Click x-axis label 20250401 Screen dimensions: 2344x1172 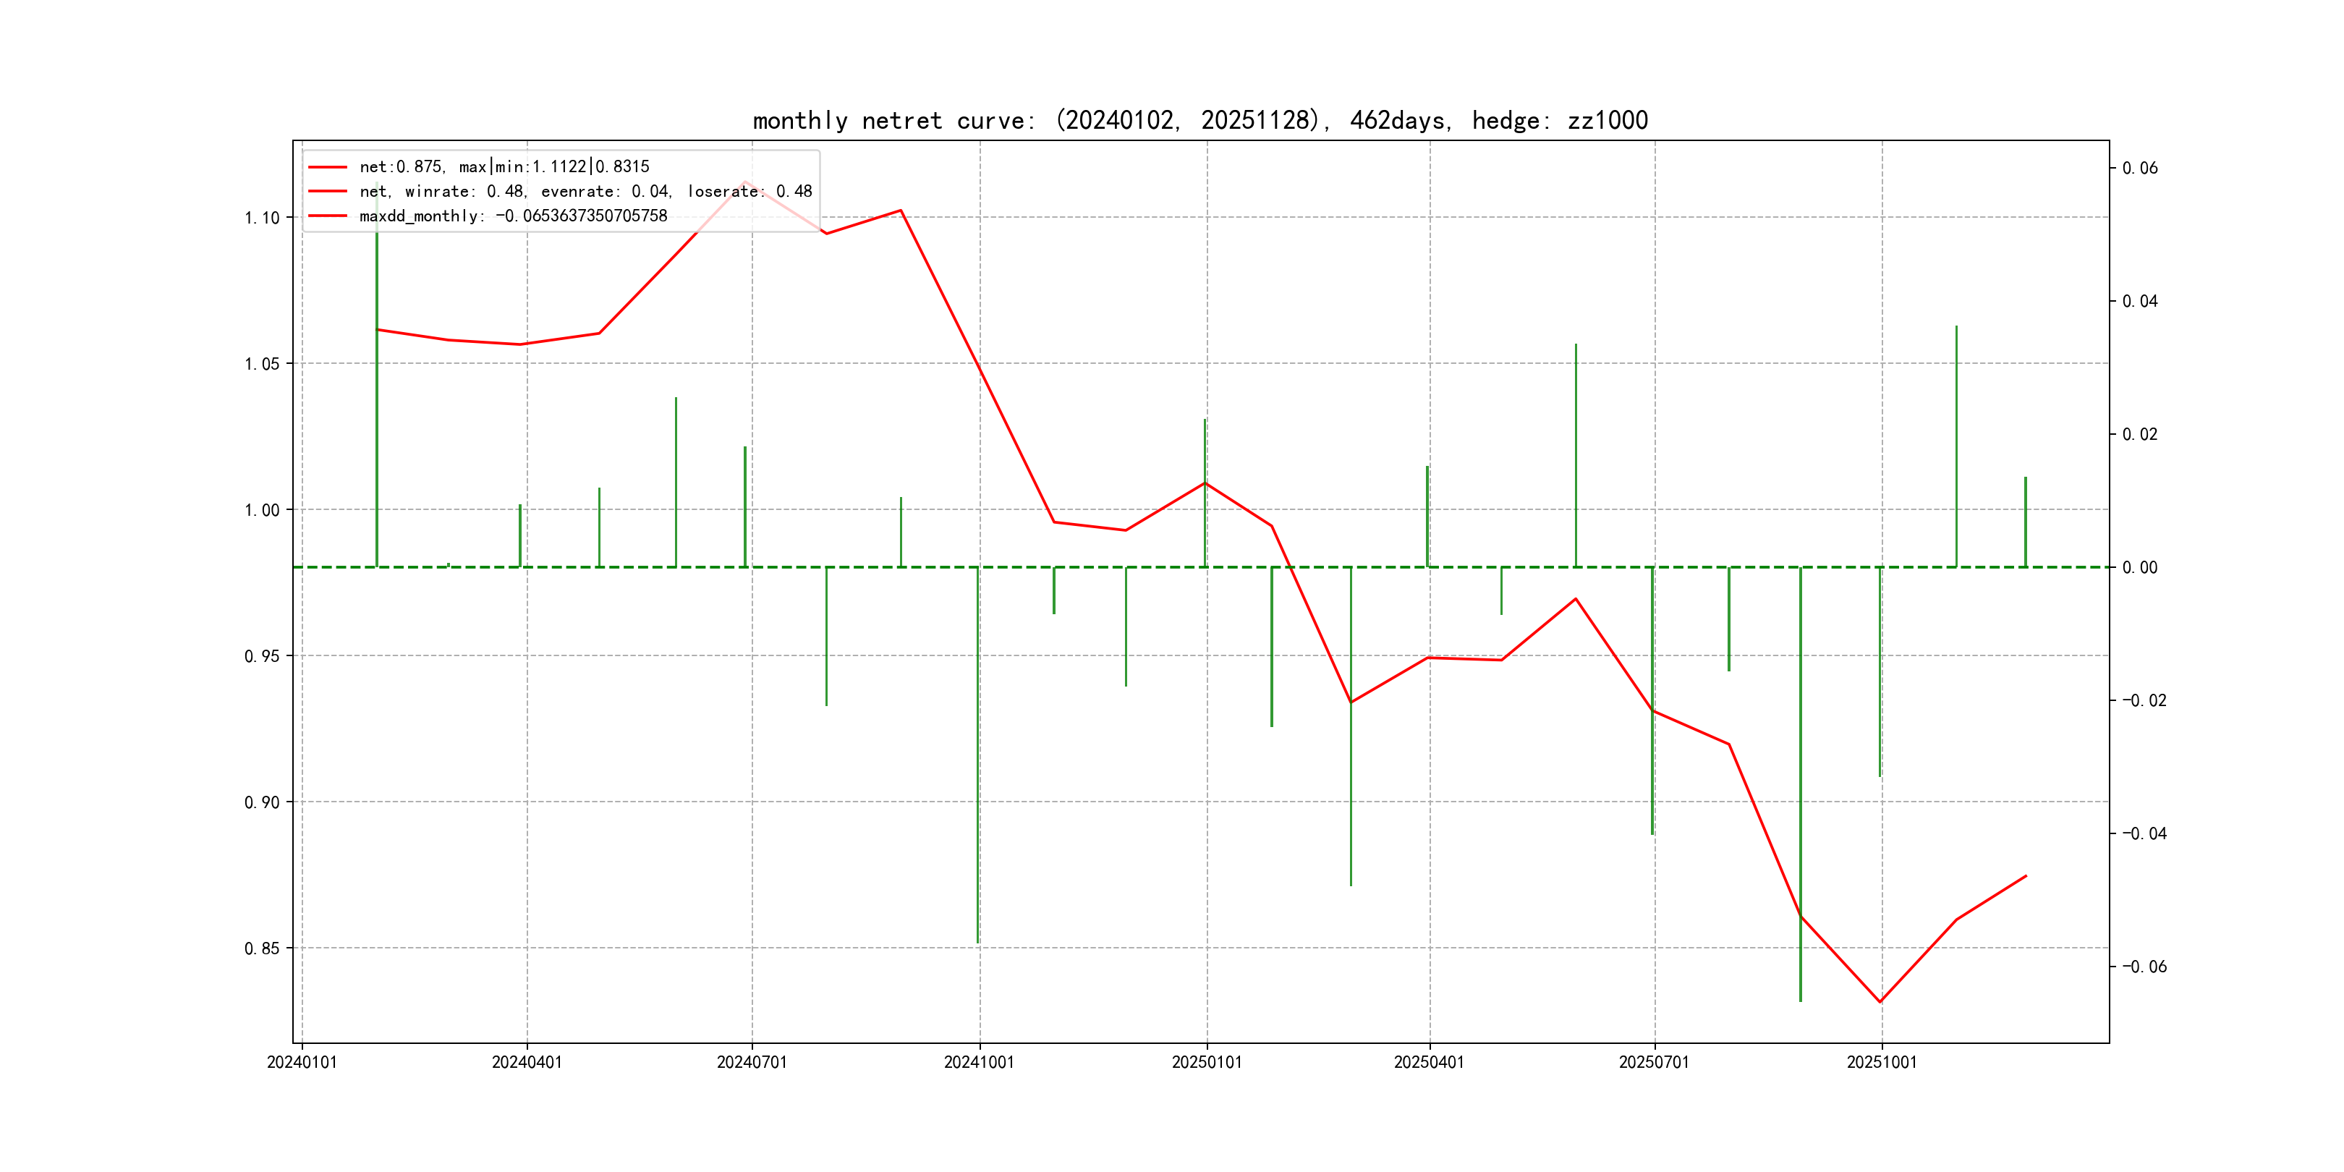coord(1430,1062)
